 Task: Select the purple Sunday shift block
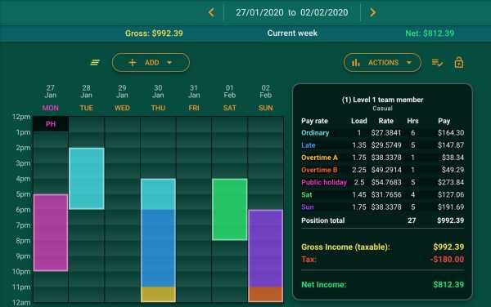point(265,248)
